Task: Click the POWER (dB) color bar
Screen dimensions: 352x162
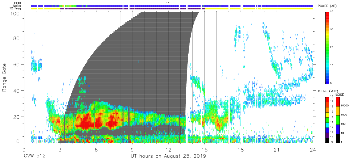Action: [327, 47]
